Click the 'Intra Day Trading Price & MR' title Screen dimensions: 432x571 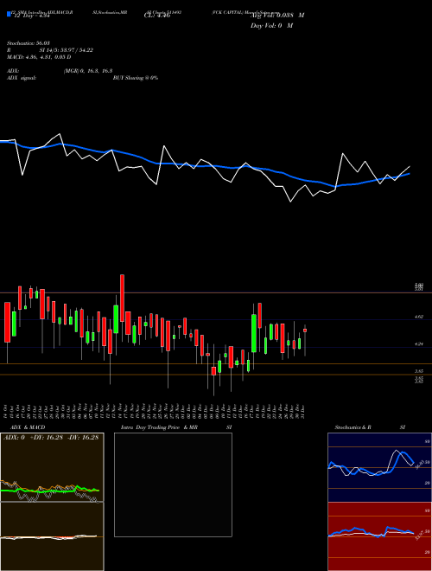[159, 427]
